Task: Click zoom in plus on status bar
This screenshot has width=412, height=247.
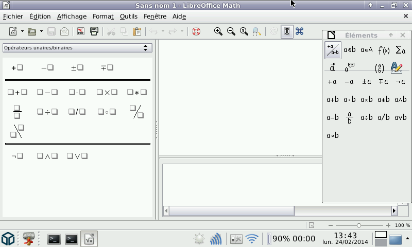Action: click(x=388, y=225)
